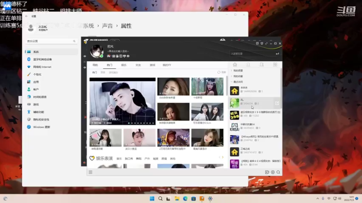362x203 pixels.
Task: Open taskbar Search magnifier
Action: (160, 198)
